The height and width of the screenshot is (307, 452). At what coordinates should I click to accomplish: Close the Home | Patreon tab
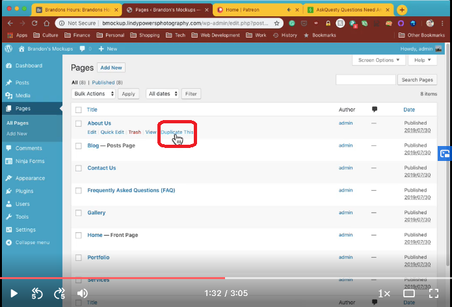[297, 10]
